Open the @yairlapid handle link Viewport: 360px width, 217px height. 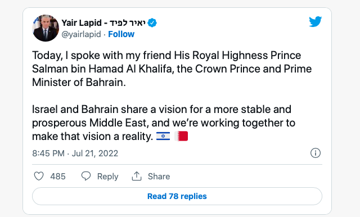pyautogui.click(x=81, y=34)
